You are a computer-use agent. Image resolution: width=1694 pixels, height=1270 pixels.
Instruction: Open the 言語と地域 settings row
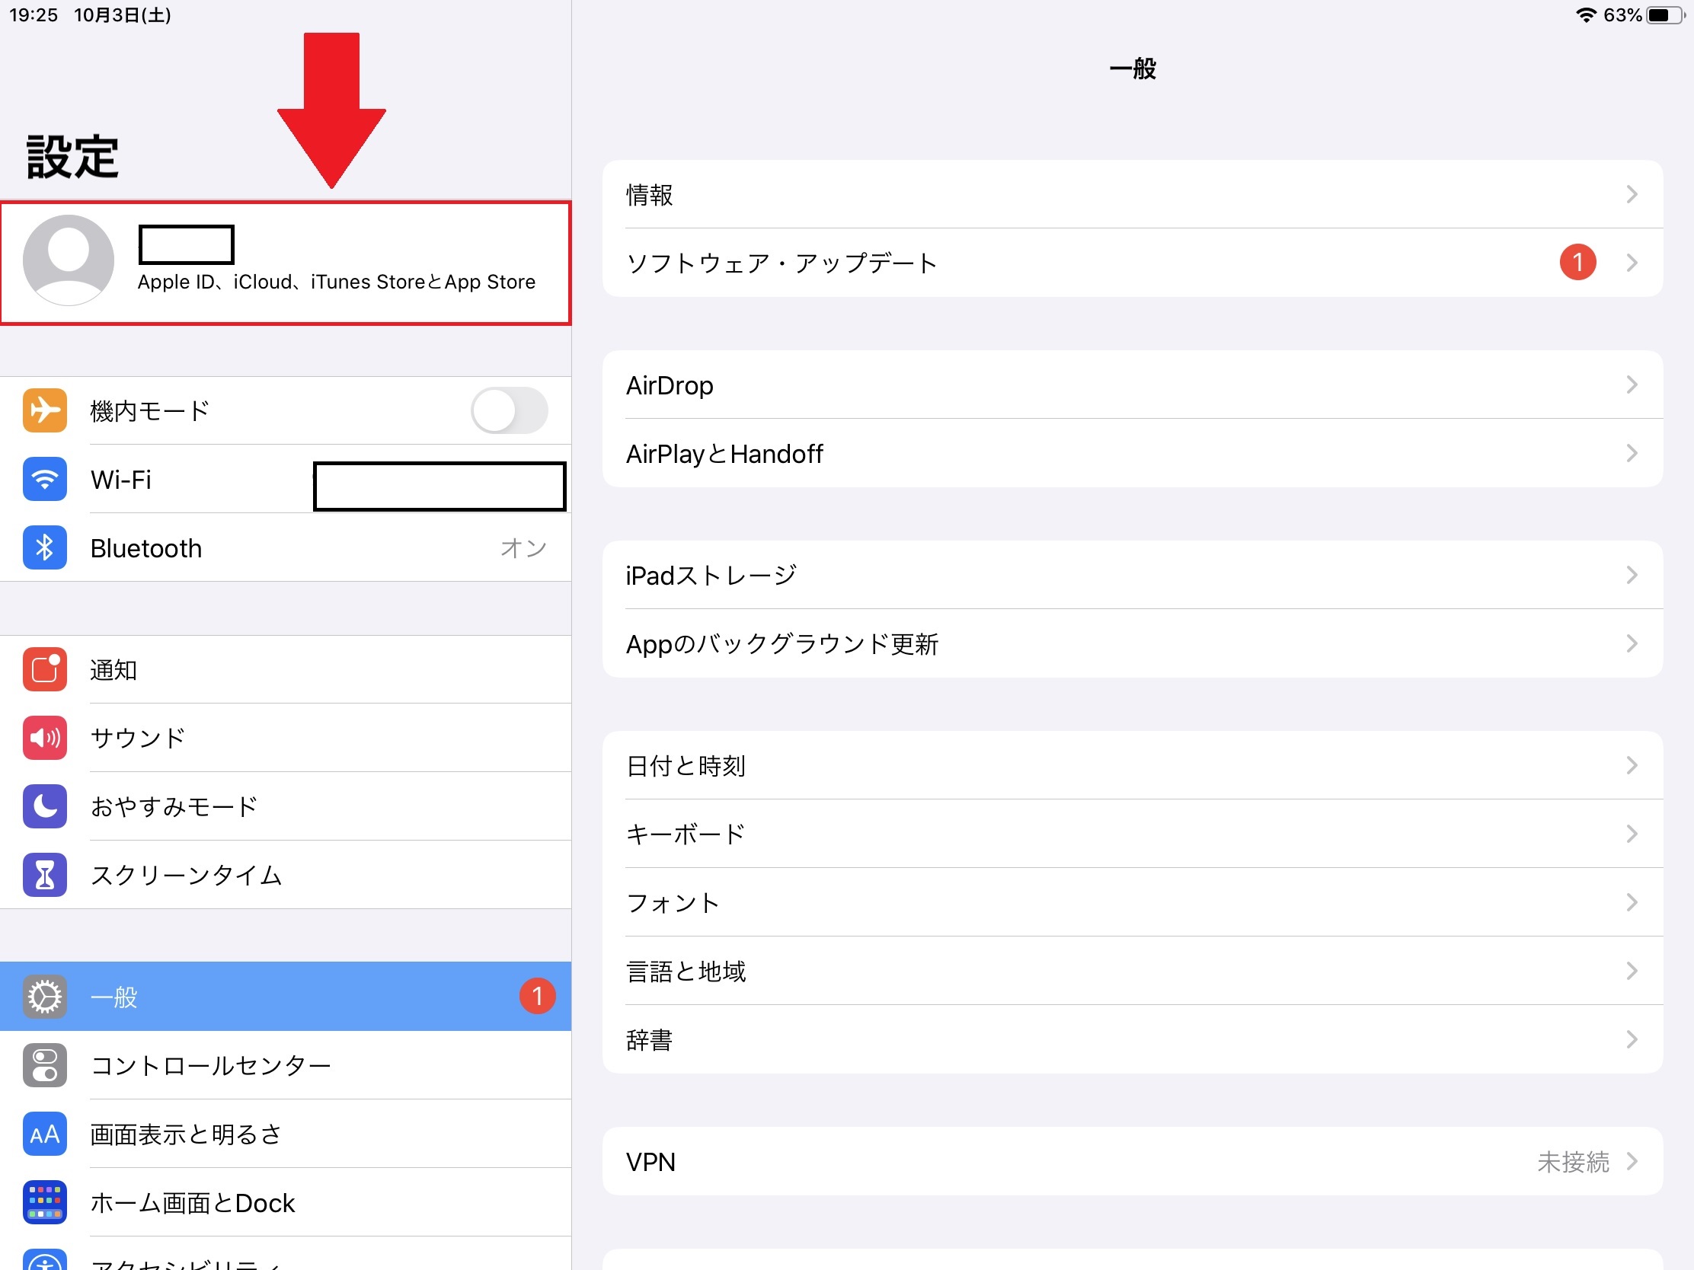(x=1133, y=971)
